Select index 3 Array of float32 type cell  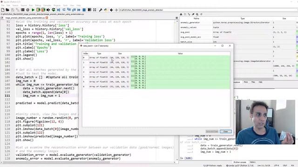coord(99,72)
